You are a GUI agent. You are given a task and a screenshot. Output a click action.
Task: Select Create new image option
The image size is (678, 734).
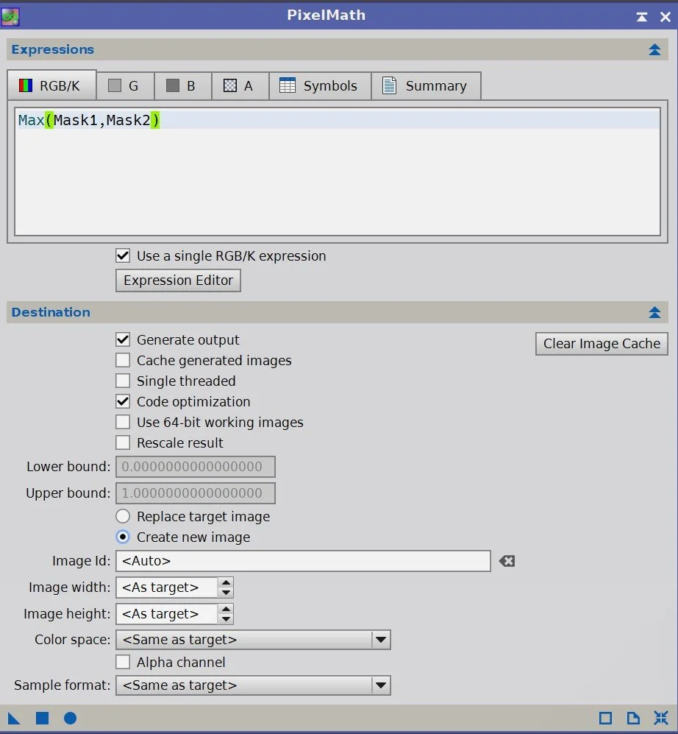pyautogui.click(x=123, y=537)
